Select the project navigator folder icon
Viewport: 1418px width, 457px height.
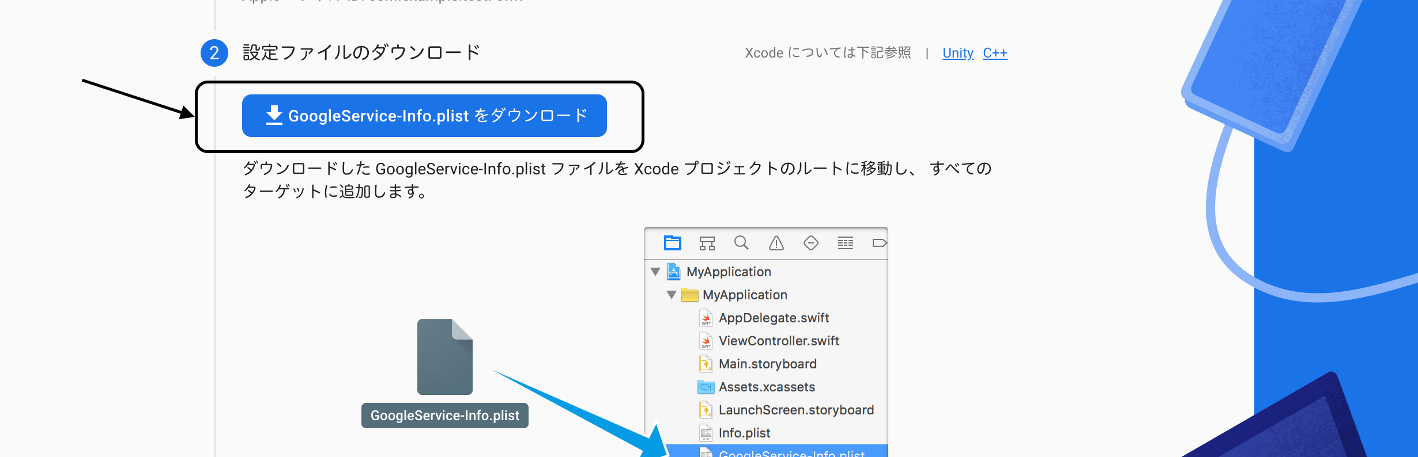click(x=672, y=243)
